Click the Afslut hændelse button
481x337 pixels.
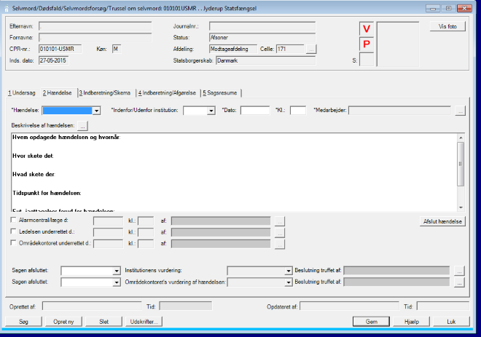point(443,221)
